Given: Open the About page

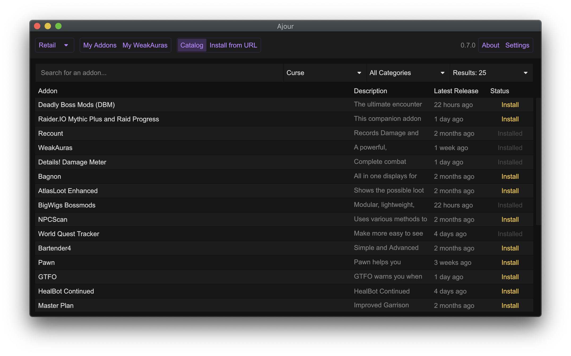Looking at the screenshot, I should click(490, 45).
